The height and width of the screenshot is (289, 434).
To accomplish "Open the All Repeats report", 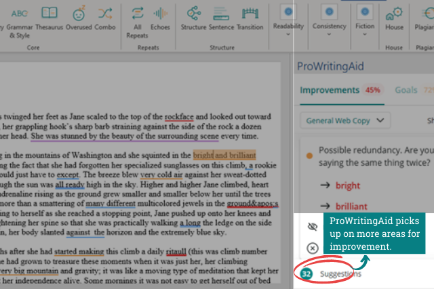I will [x=137, y=22].
